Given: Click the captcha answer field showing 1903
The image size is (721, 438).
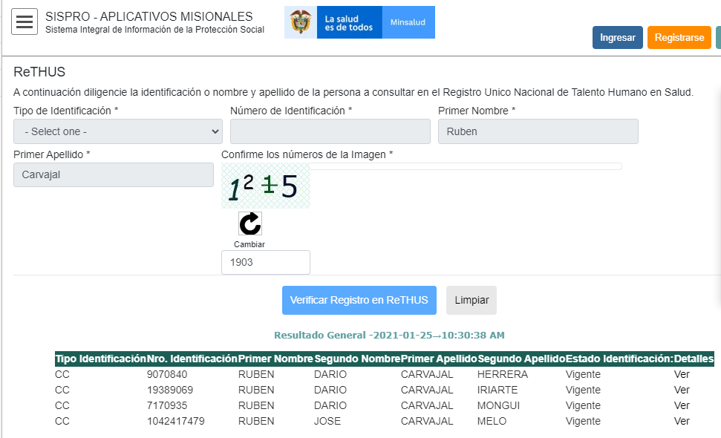Looking at the screenshot, I should coord(266,263).
